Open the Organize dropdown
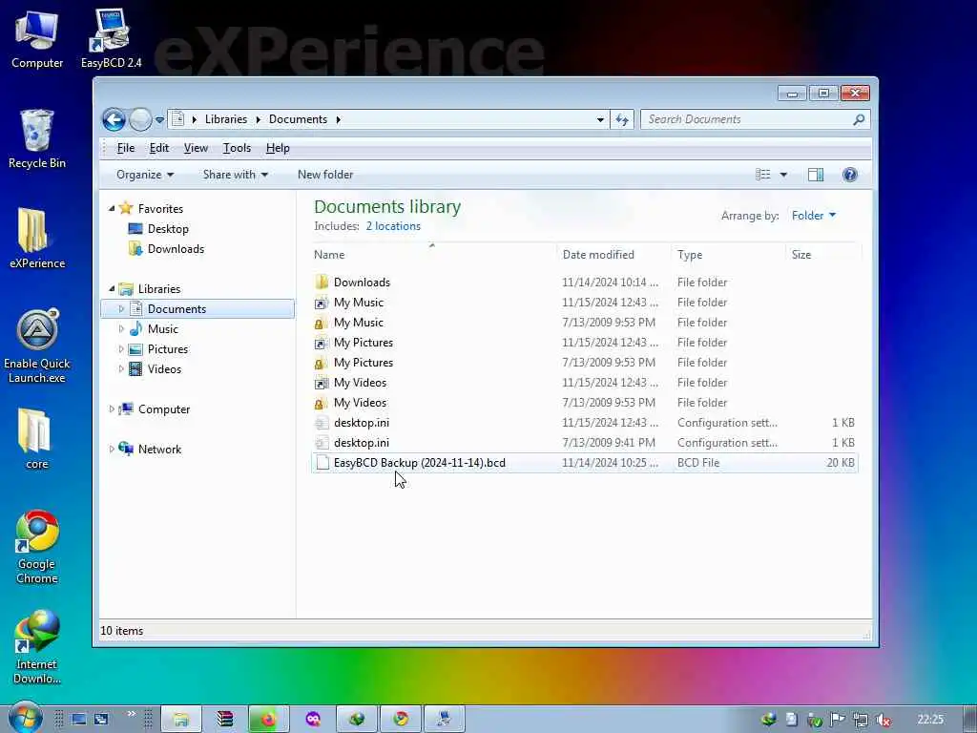The image size is (977, 733). click(x=145, y=175)
